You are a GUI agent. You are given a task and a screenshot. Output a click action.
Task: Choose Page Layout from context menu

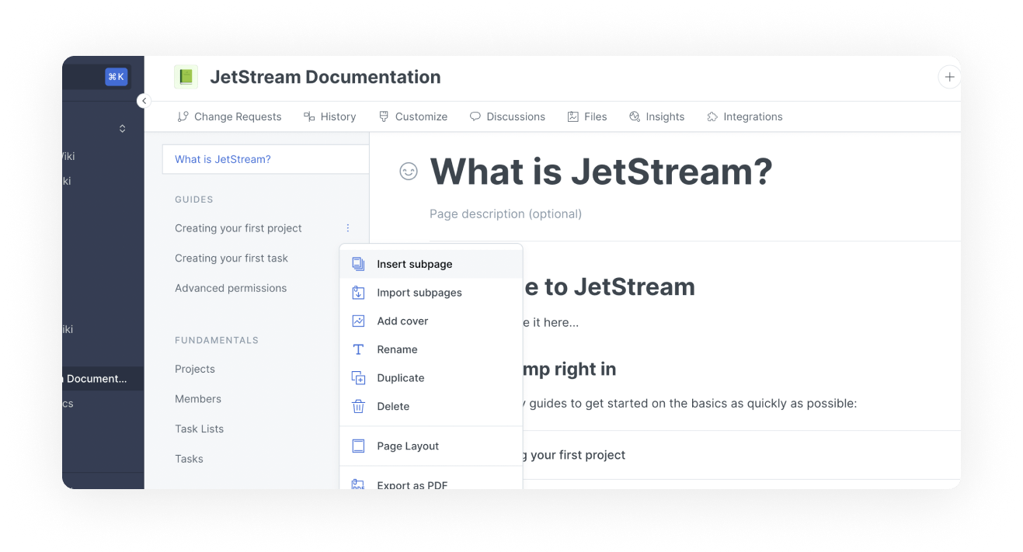coord(431,446)
